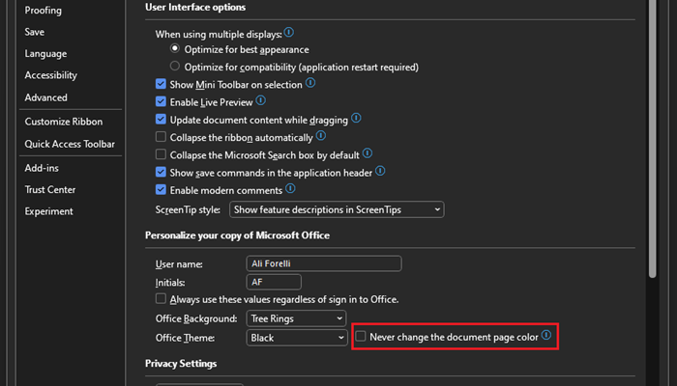Viewport: 677px width, 386px height.
Task: Click info icon beside Collapse the ribbon automatically
Action: [321, 136]
